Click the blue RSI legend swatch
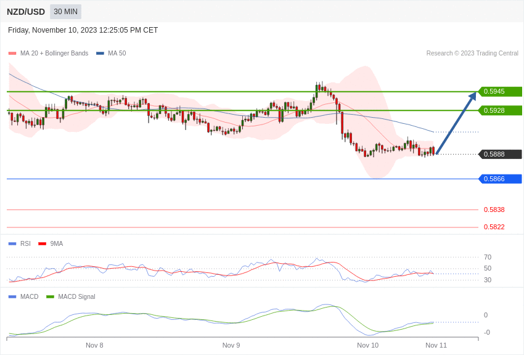The height and width of the screenshot is (355, 524). (12, 244)
